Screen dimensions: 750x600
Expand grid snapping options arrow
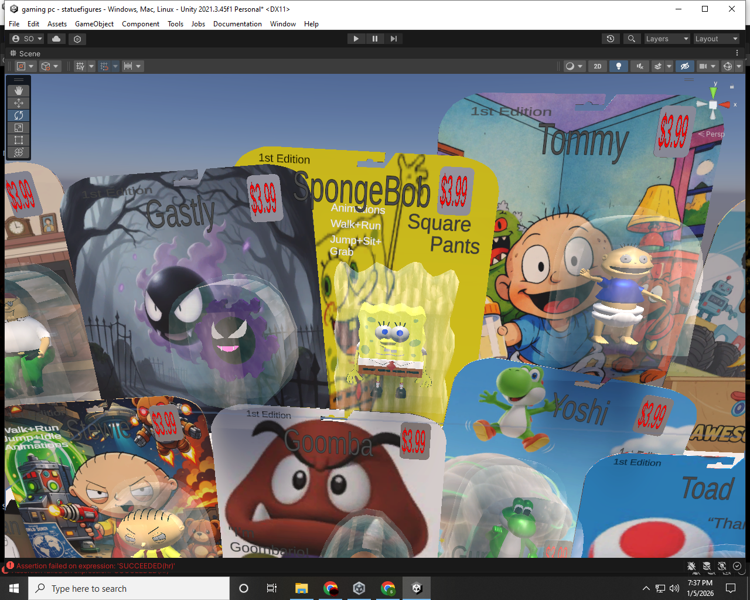[115, 66]
